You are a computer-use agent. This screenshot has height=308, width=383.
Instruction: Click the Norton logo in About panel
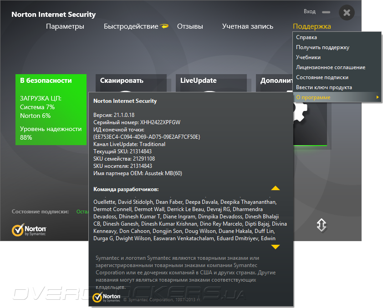pos(107,298)
